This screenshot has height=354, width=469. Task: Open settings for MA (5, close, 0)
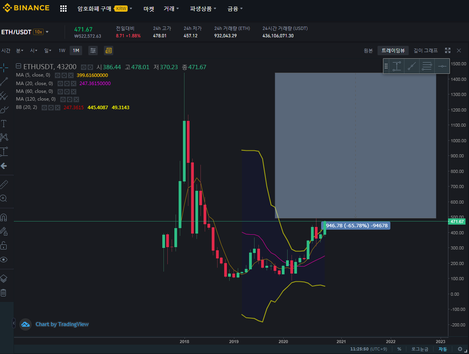(64, 75)
